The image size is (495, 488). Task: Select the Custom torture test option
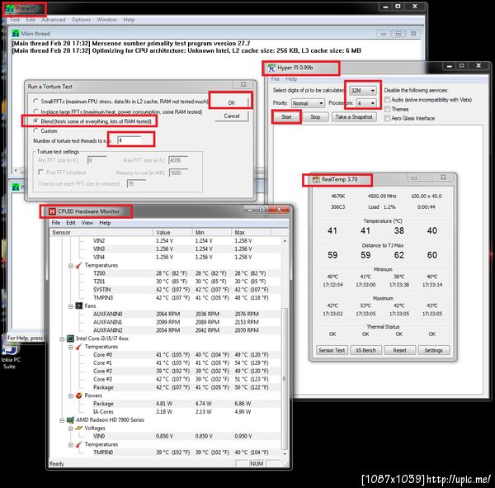click(35, 130)
